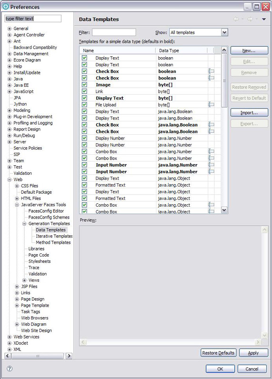Open the view menu triangle icon
272x379 pixels.
[264, 19]
